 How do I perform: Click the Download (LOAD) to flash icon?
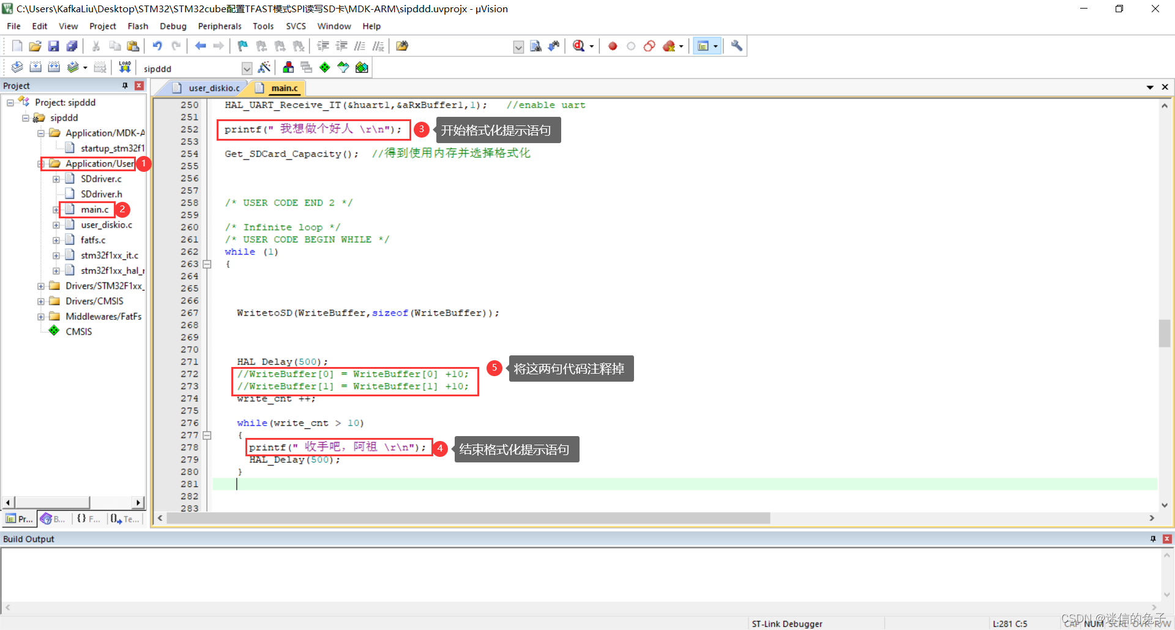click(125, 67)
